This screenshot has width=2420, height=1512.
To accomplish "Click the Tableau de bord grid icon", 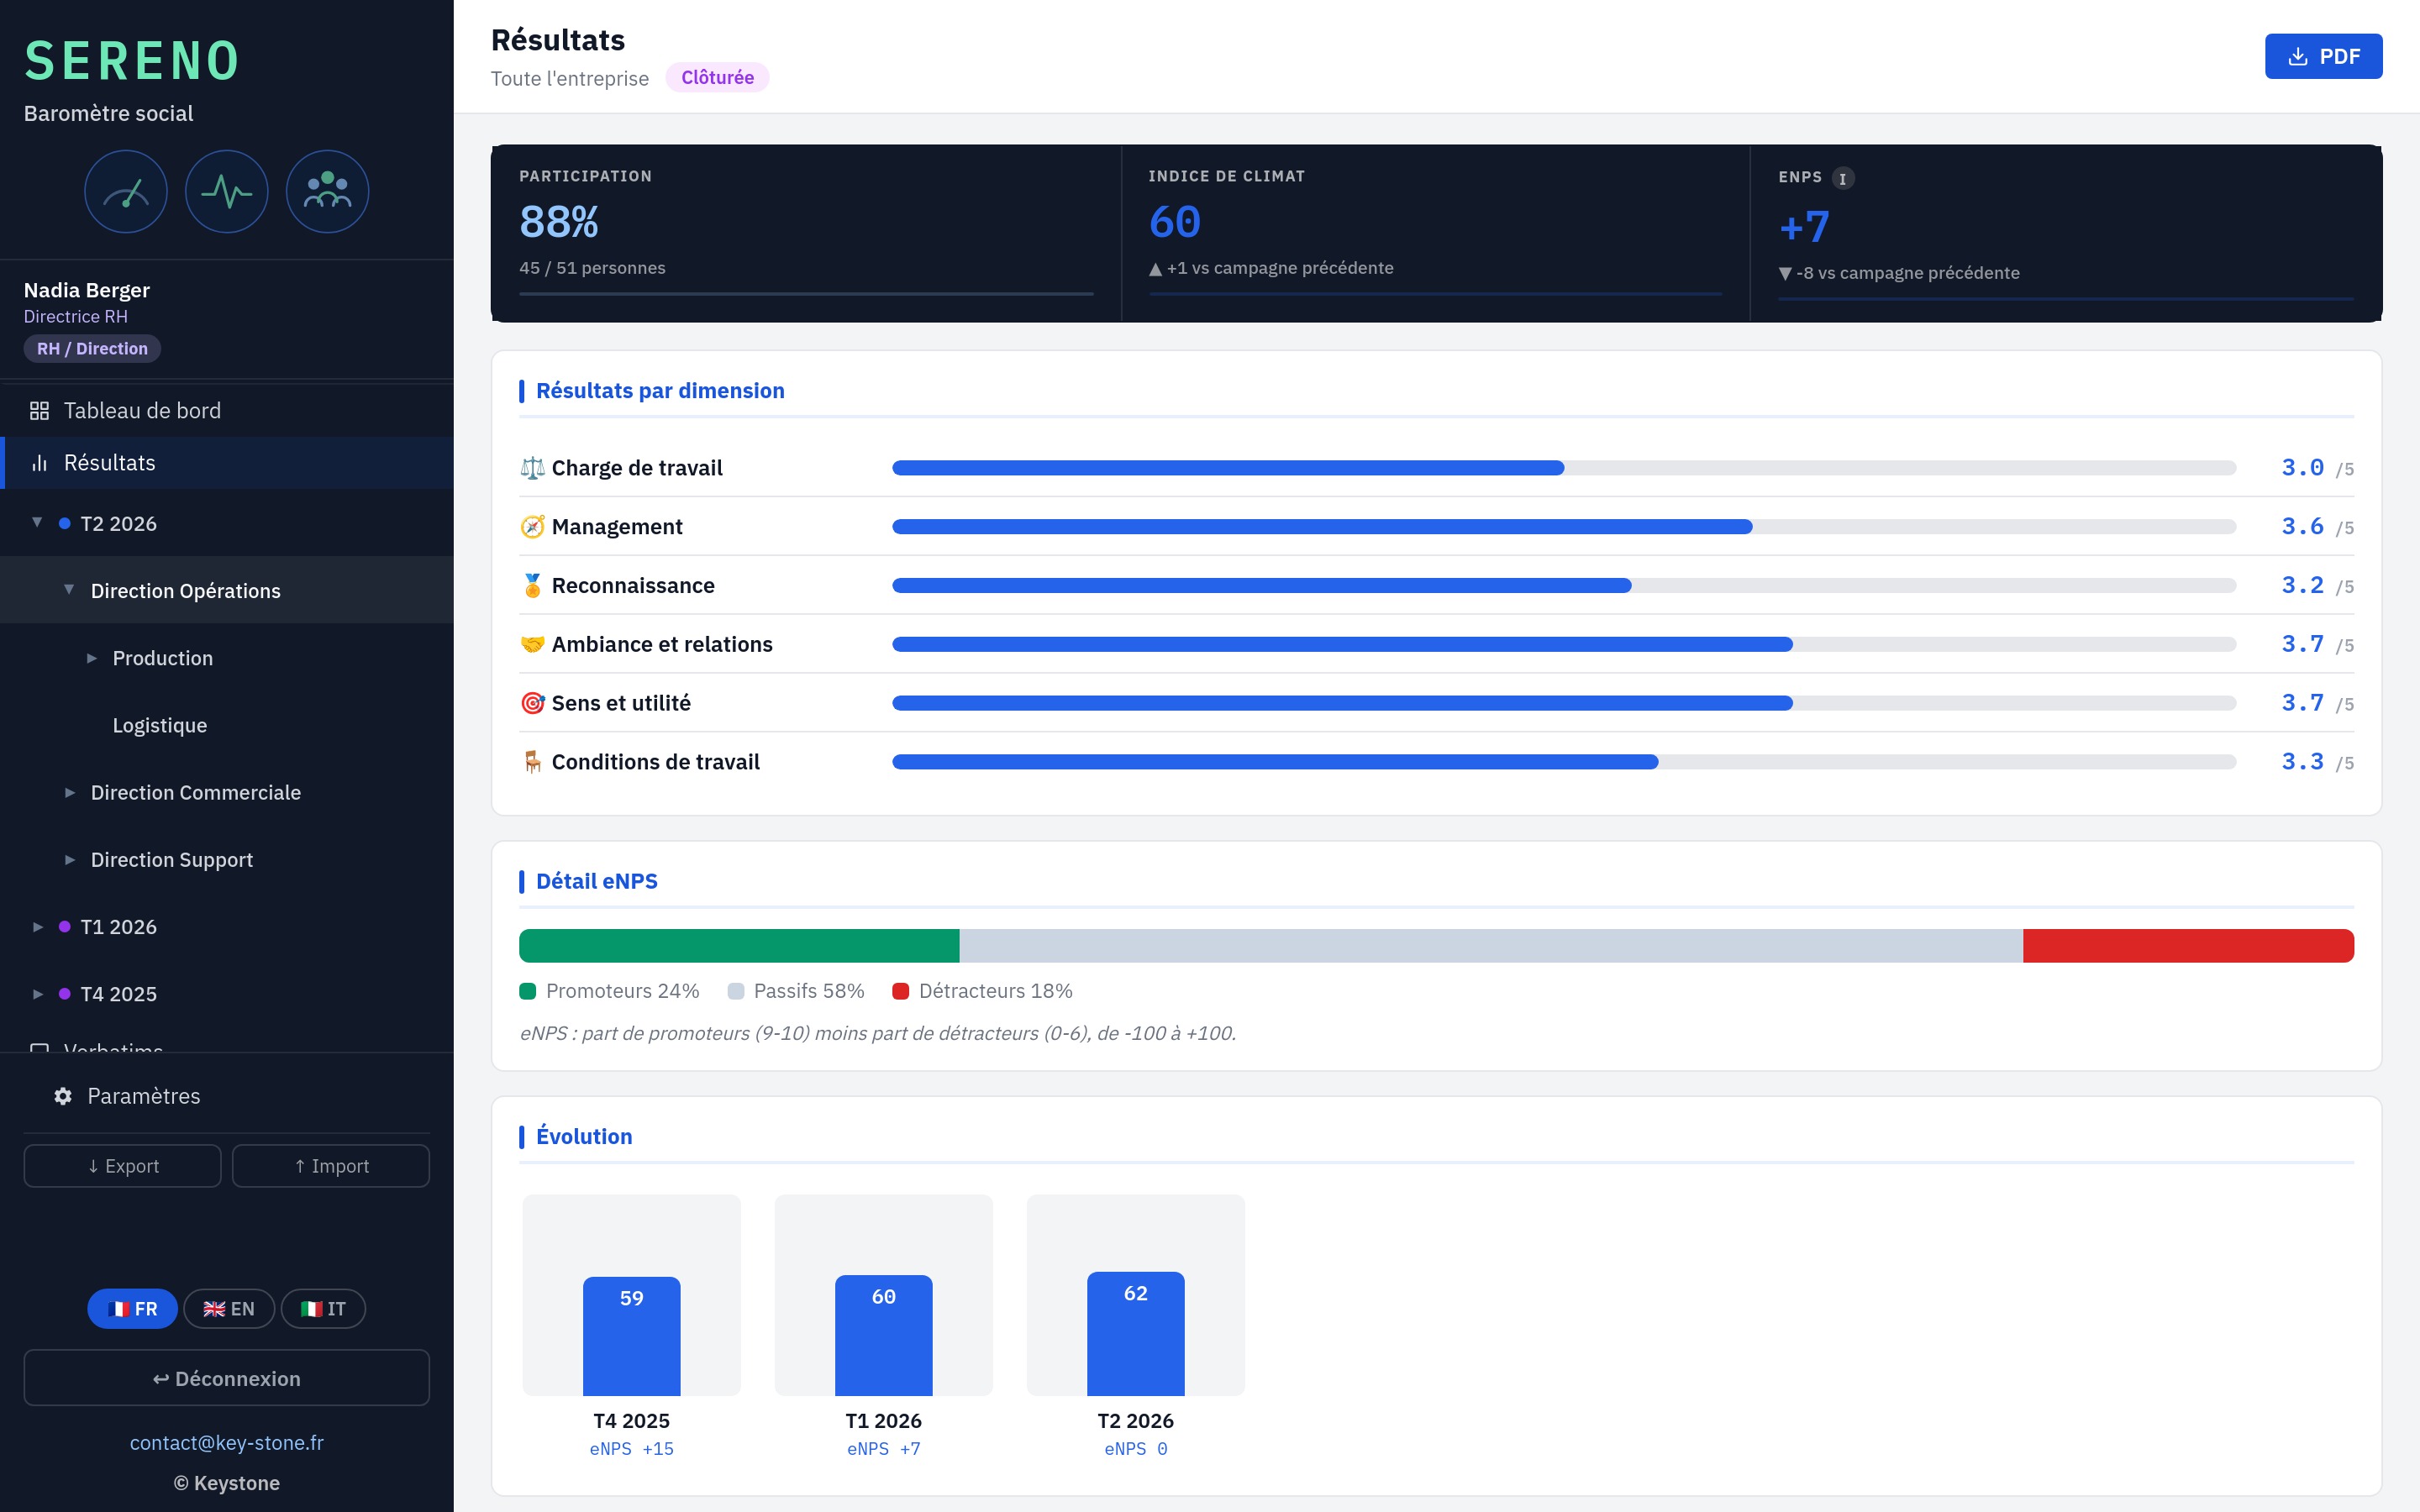I will click(39, 411).
